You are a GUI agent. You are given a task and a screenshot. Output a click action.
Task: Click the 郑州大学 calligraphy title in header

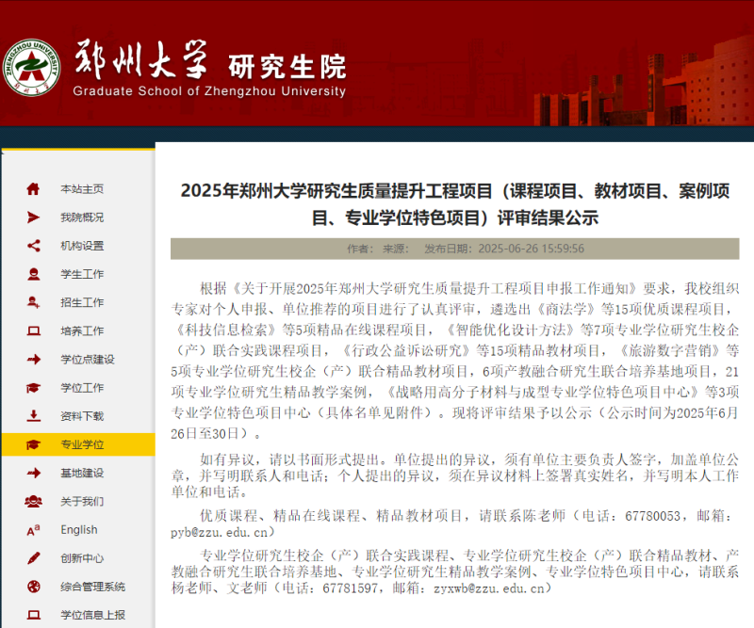[140, 59]
